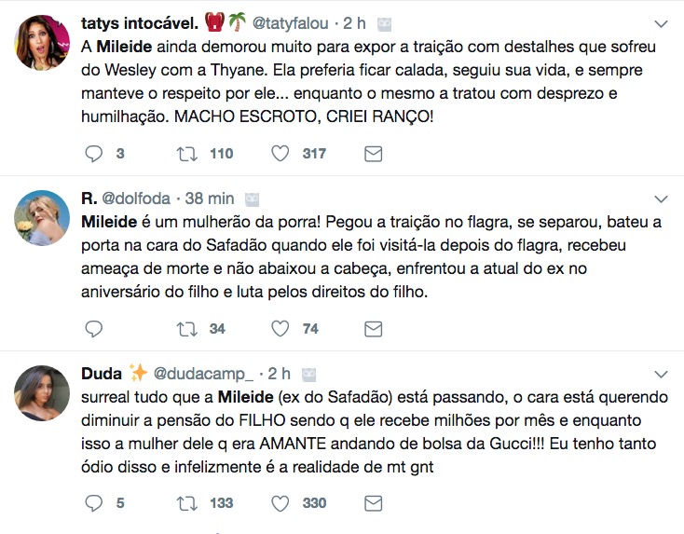The width and height of the screenshot is (684, 534).
Task: Reply to tatys intocável's tweet
Action: tap(94, 154)
